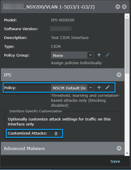Select the description text Test CIDR Interface
The image size is (131, 170).
70,38
